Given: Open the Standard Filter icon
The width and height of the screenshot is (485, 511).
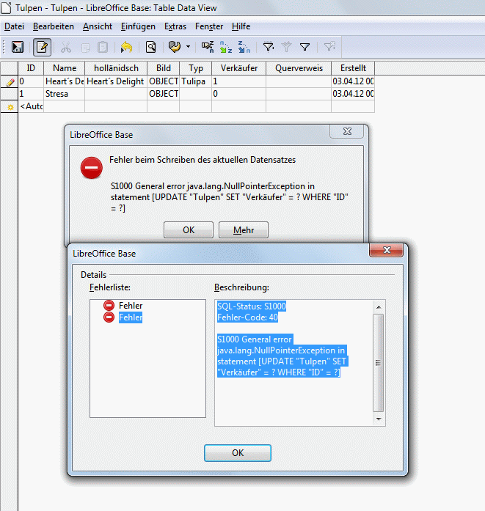Looking at the screenshot, I should coord(305,47).
